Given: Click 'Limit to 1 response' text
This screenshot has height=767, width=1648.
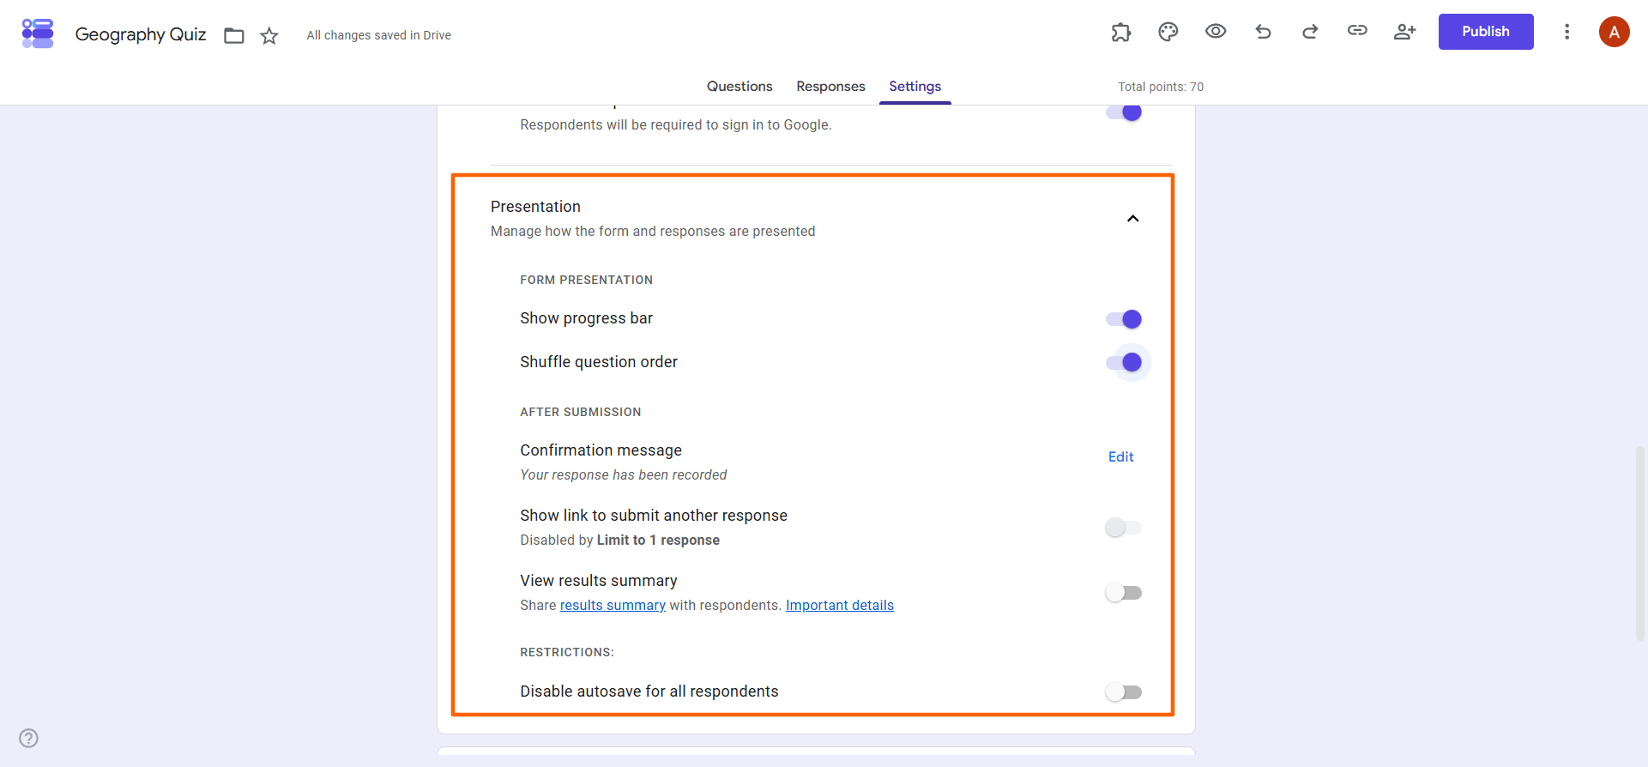Looking at the screenshot, I should pos(658,541).
